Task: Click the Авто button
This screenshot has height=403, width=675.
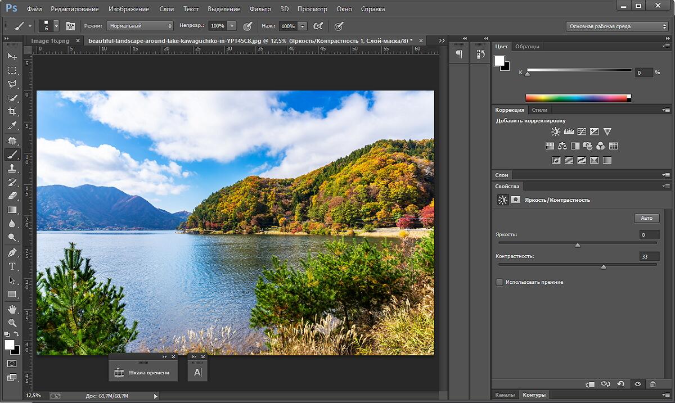Action: 646,218
